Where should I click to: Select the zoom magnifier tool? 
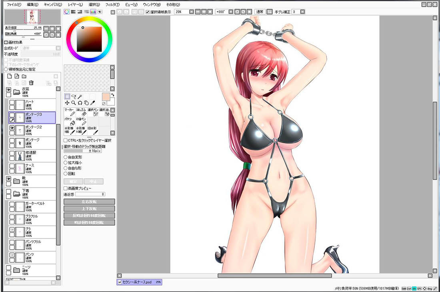point(74,103)
